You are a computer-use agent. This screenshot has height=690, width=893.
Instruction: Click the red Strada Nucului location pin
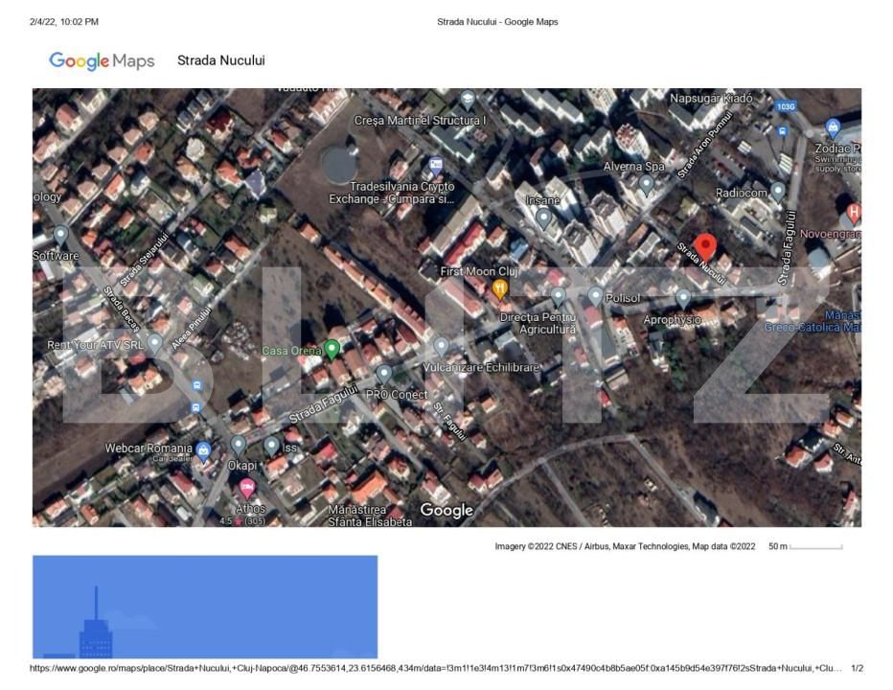(x=705, y=246)
